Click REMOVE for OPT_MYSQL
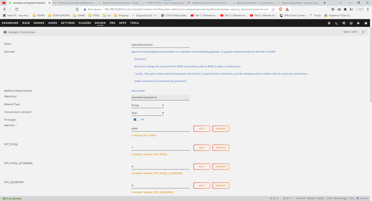The height and width of the screenshot is (201, 372). click(x=221, y=148)
